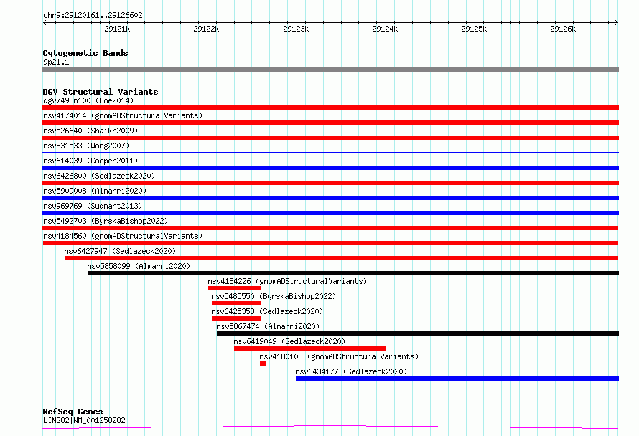Click nsv5867474 (Almarri2020) label
639x436 pixels.
(268, 326)
